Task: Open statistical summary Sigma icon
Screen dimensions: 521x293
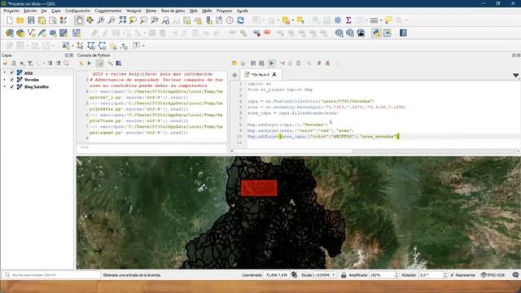Action: (x=348, y=20)
